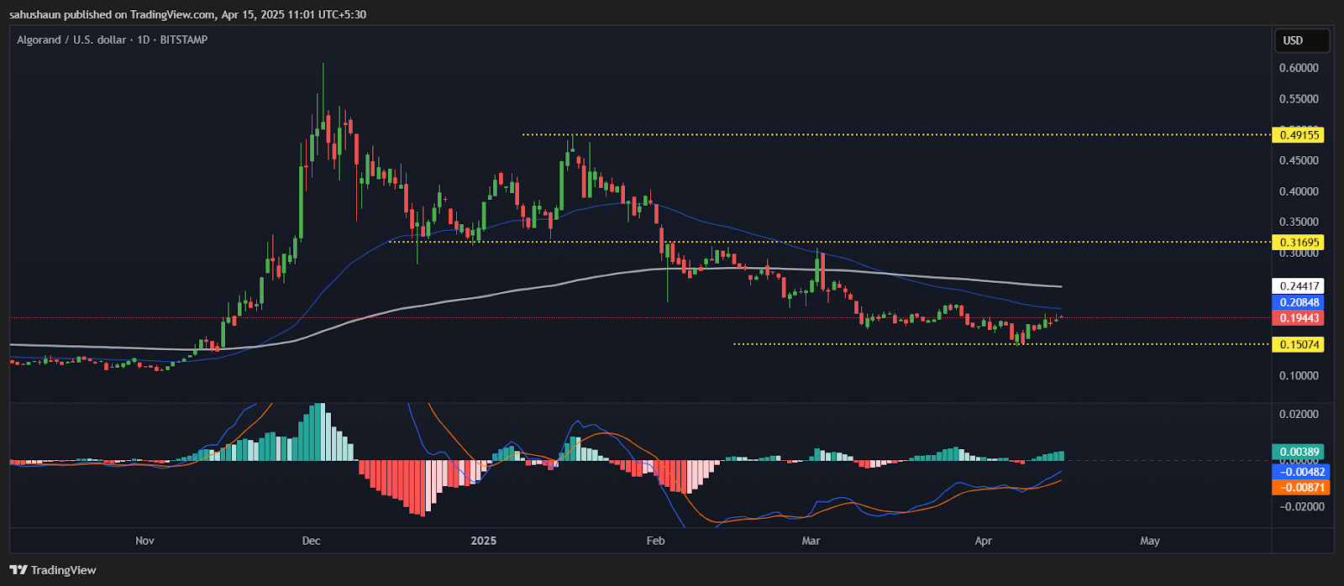The height and width of the screenshot is (586, 1344).
Task: Click the 0.10000 tick on price scale
Action: 1299,375
